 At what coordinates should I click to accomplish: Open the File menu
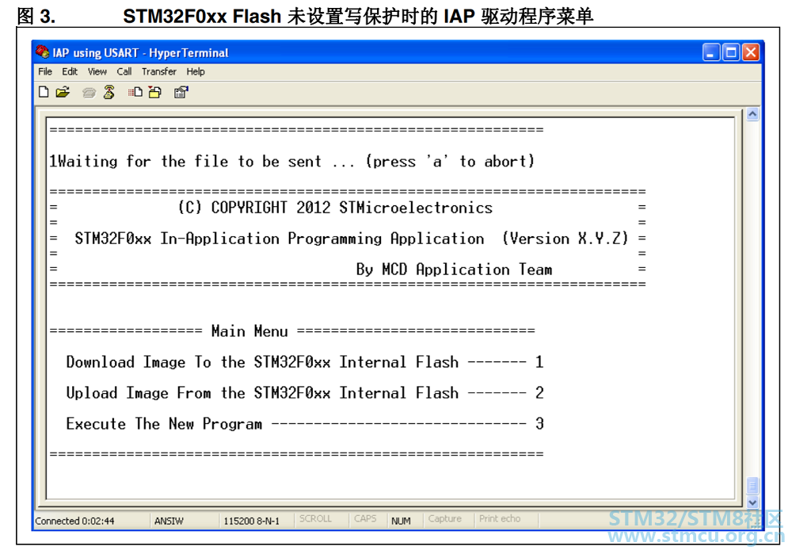tap(45, 72)
